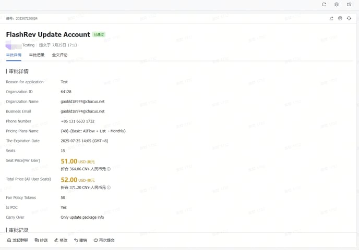Switch to the 审批记录 tab
Screen dimensions: 359x250
(37, 55)
